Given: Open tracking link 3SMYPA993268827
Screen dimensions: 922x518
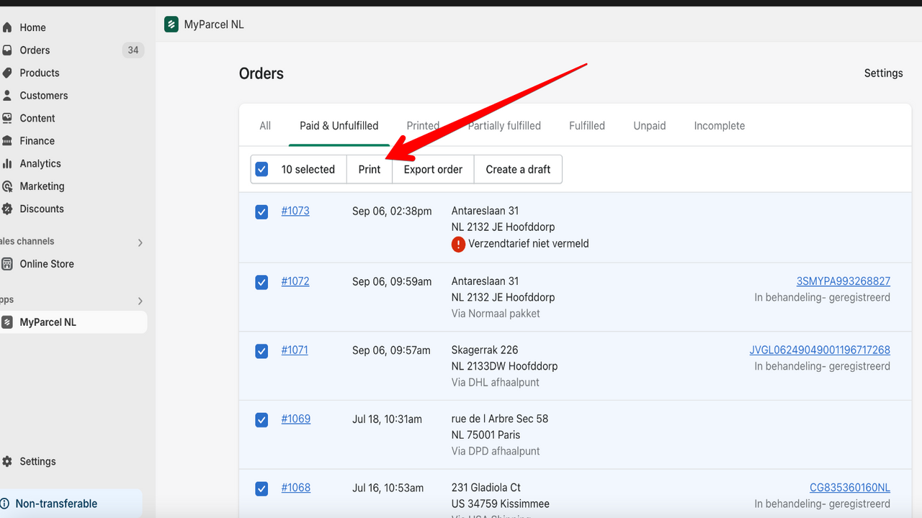Looking at the screenshot, I should (843, 281).
